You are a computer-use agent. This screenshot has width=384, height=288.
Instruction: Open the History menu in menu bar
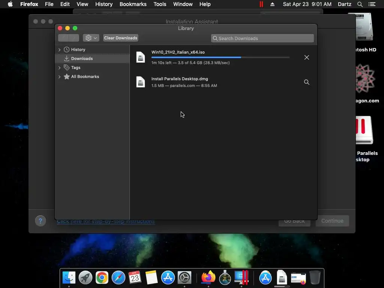(104, 4)
